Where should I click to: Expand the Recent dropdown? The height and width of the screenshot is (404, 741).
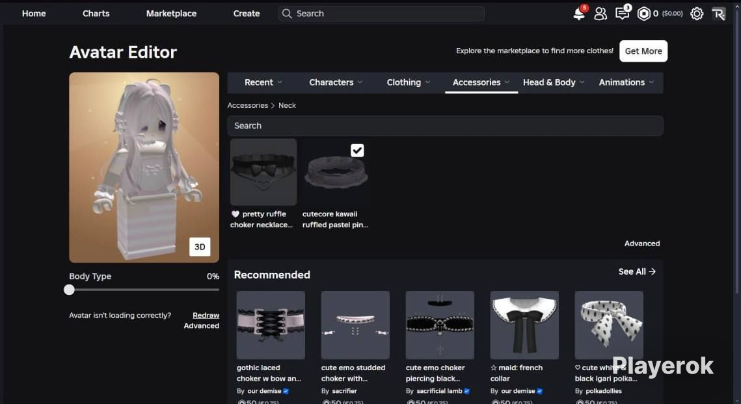[263, 82]
